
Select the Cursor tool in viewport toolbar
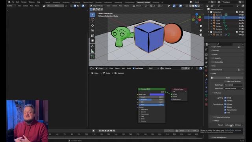point(93,20)
